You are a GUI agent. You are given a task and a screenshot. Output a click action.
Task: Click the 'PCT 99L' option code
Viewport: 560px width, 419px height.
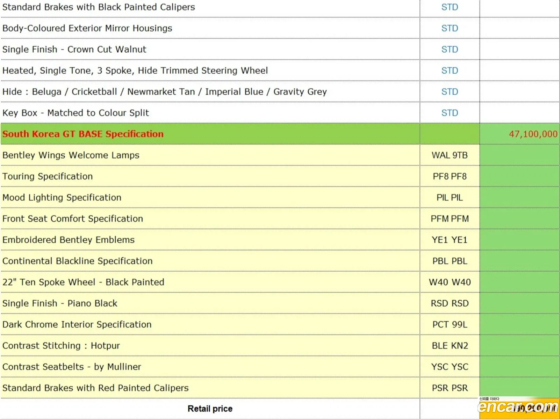[450, 325]
